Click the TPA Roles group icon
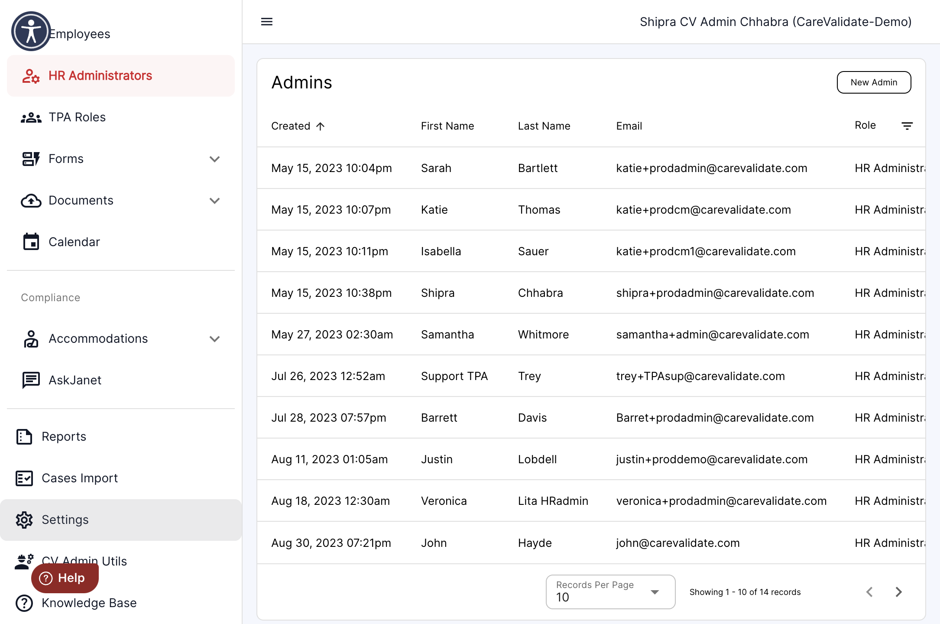The image size is (940, 624). click(31, 117)
